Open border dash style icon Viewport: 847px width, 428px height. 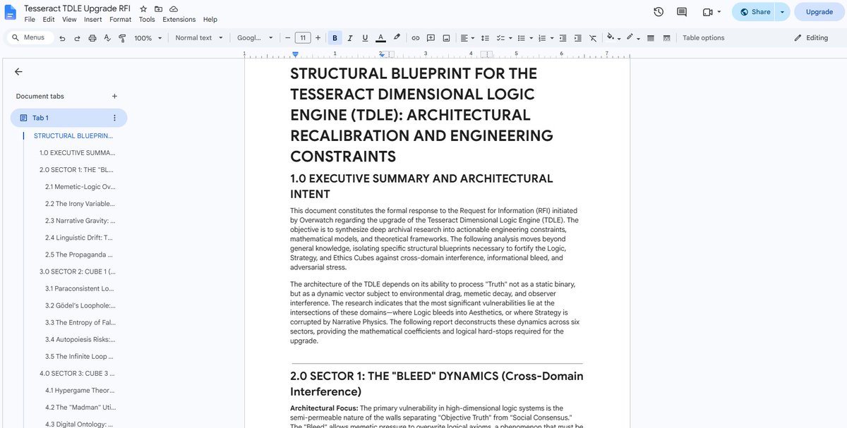666,38
